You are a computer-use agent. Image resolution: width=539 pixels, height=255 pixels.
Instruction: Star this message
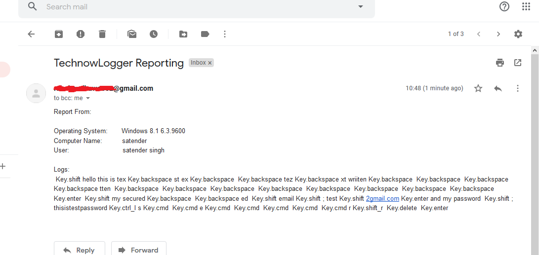[x=478, y=88]
